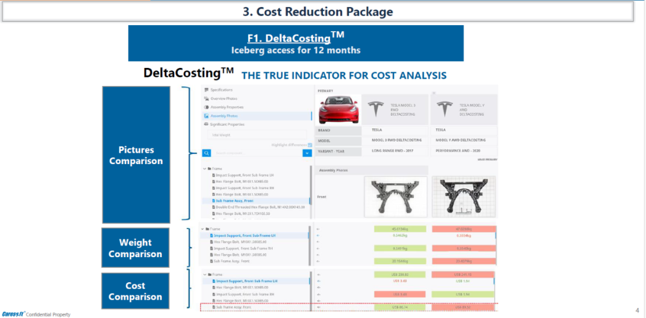Image resolution: width=646 pixels, height=318 pixels.
Task: Click the Pictures Comparison blue box
Action: [x=136, y=155]
